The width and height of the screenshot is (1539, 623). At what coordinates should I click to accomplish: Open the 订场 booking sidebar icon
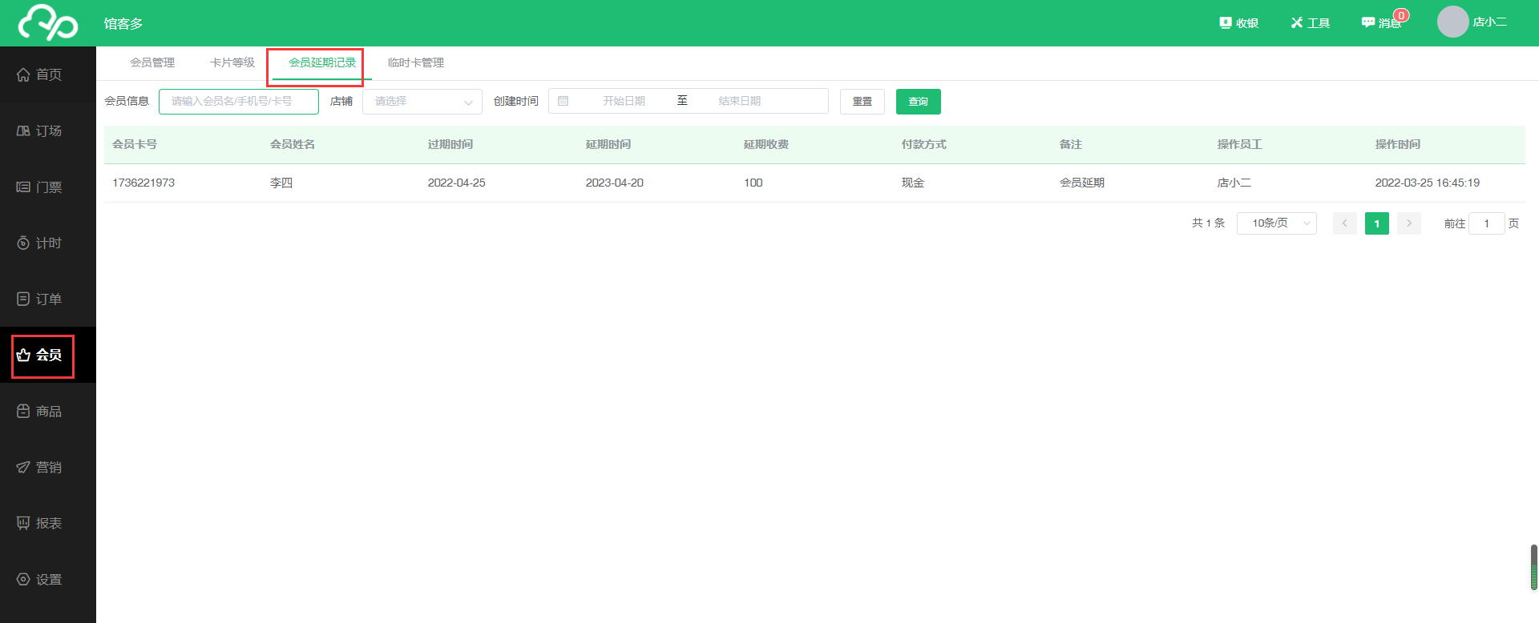(23, 131)
